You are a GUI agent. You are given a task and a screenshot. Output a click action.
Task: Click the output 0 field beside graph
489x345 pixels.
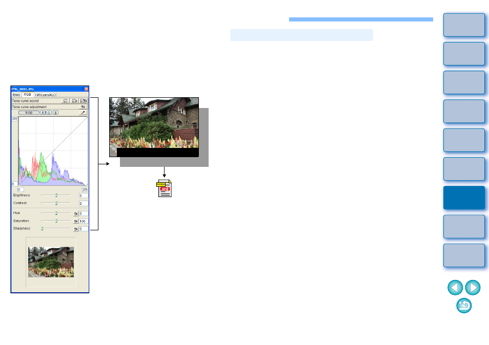15,184
